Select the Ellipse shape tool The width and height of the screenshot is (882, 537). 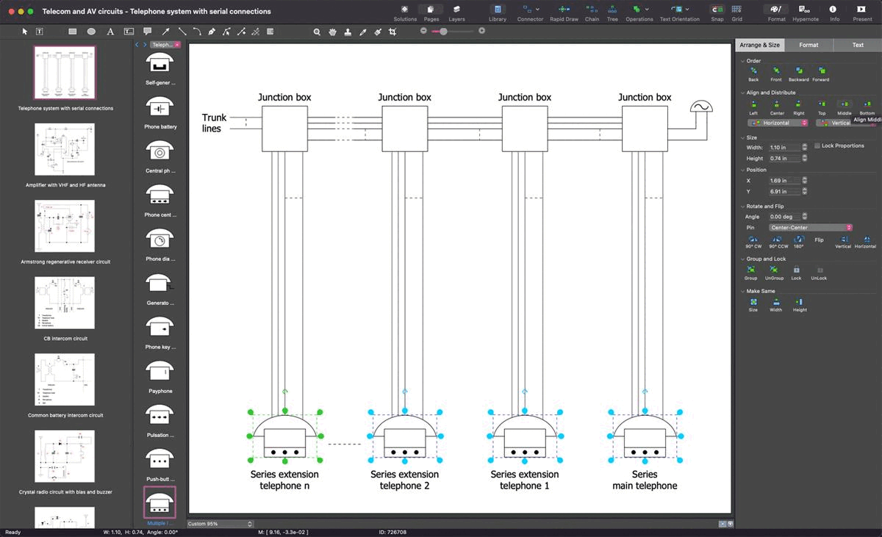click(91, 32)
